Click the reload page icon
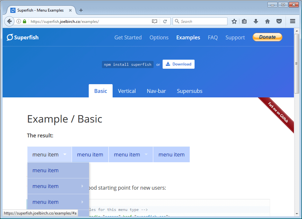Image resolution: width=302 pixels, height=219 pixels. [165, 21]
